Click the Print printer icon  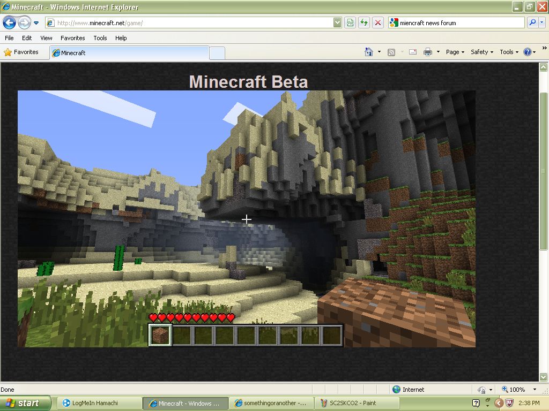[428, 52]
